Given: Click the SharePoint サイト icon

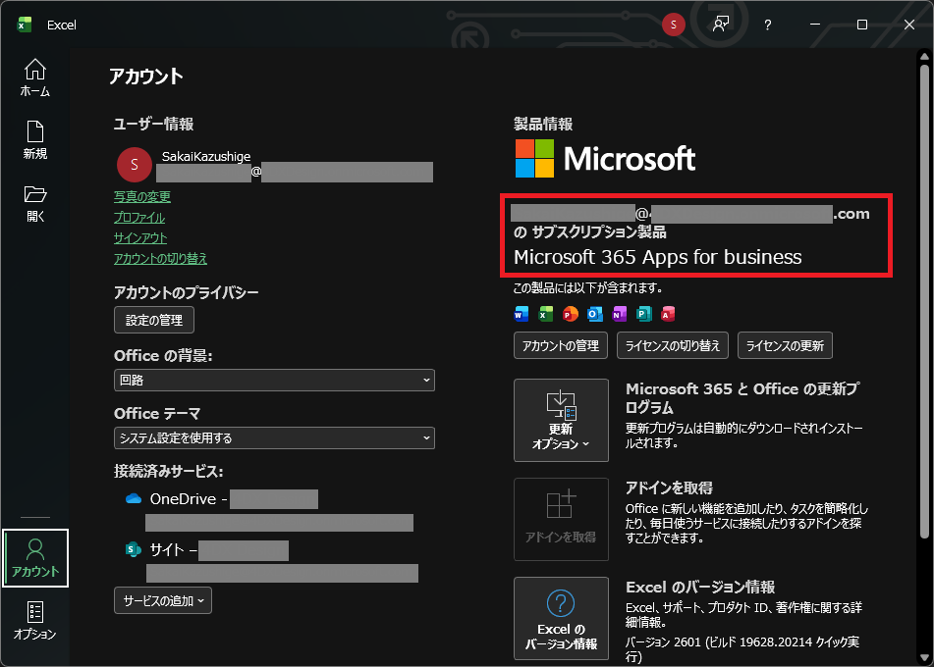Looking at the screenshot, I should (134, 549).
